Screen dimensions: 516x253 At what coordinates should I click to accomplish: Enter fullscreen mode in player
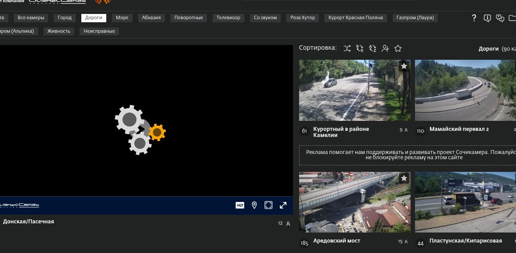(x=268, y=205)
